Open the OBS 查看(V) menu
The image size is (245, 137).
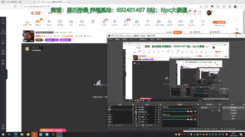point(125,39)
